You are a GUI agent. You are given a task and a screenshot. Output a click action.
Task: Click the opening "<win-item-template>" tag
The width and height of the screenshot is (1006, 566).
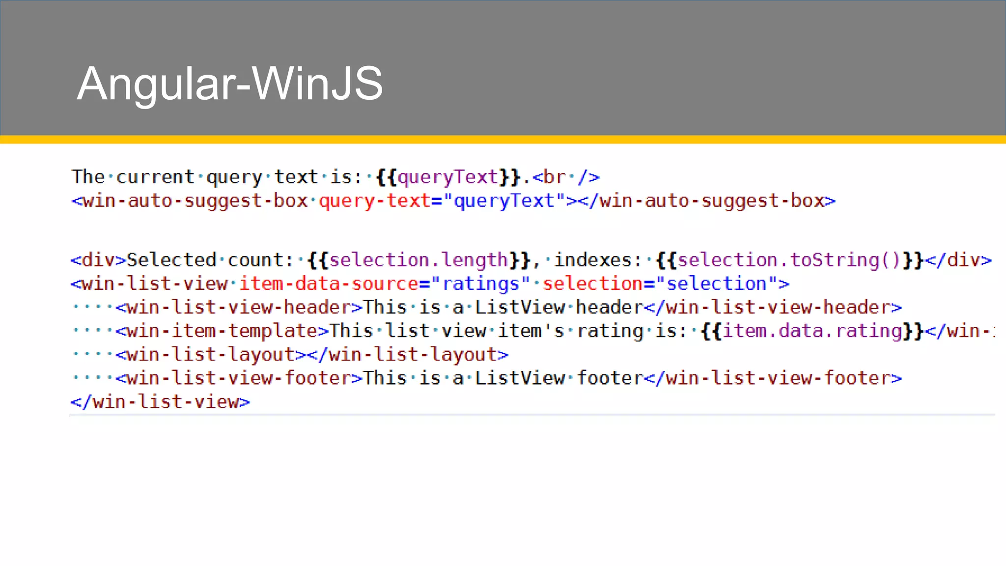(x=223, y=331)
